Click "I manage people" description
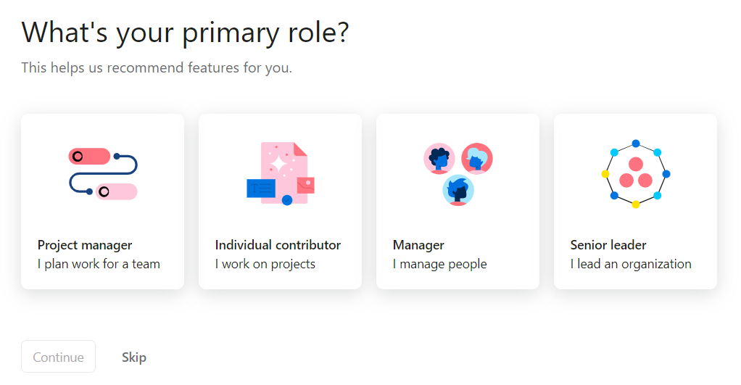741x385 pixels. (x=439, y=264)
